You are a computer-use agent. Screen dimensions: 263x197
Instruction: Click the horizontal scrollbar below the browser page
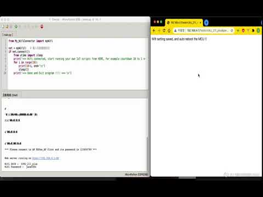187,177
